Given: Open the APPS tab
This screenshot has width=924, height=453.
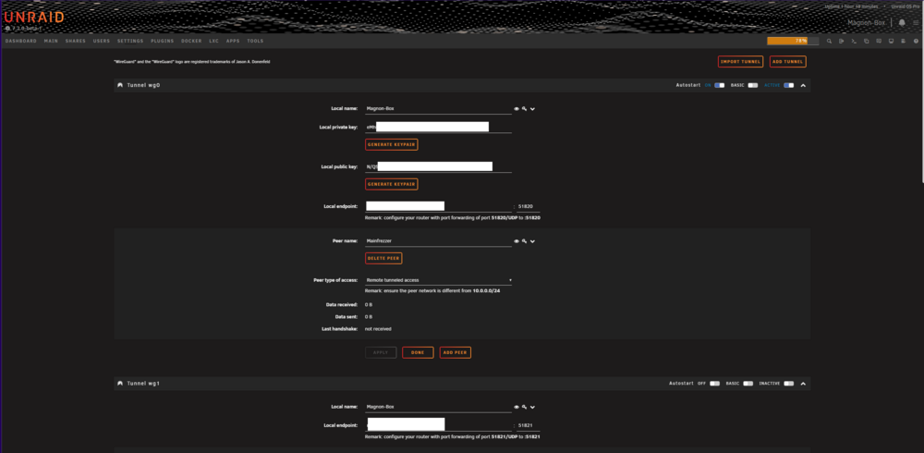Looking at the screenshot, I should tap(233, 42).
